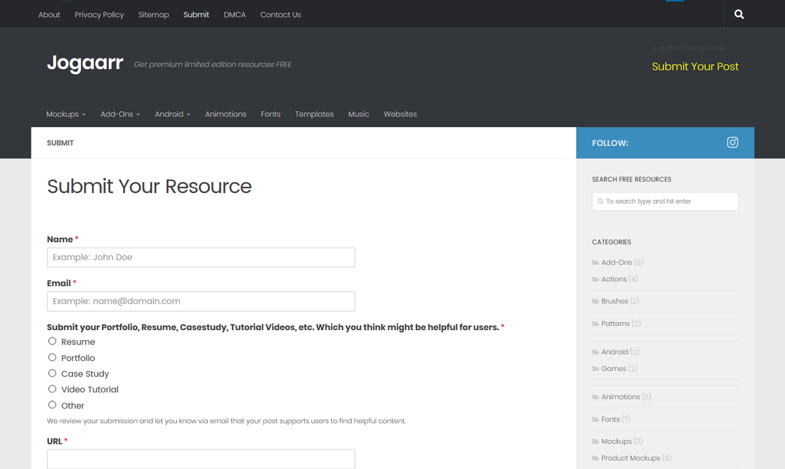Choose the Case Study option
Screen dimensions: 785x469
pos(52,373)
